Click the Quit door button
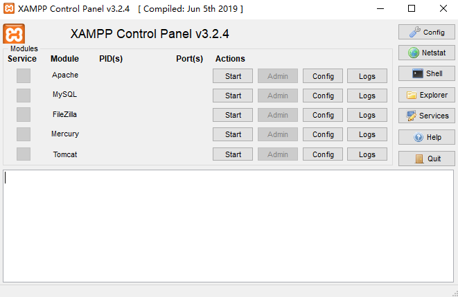This screenshot has height=297, width=458. click(426, 159)
